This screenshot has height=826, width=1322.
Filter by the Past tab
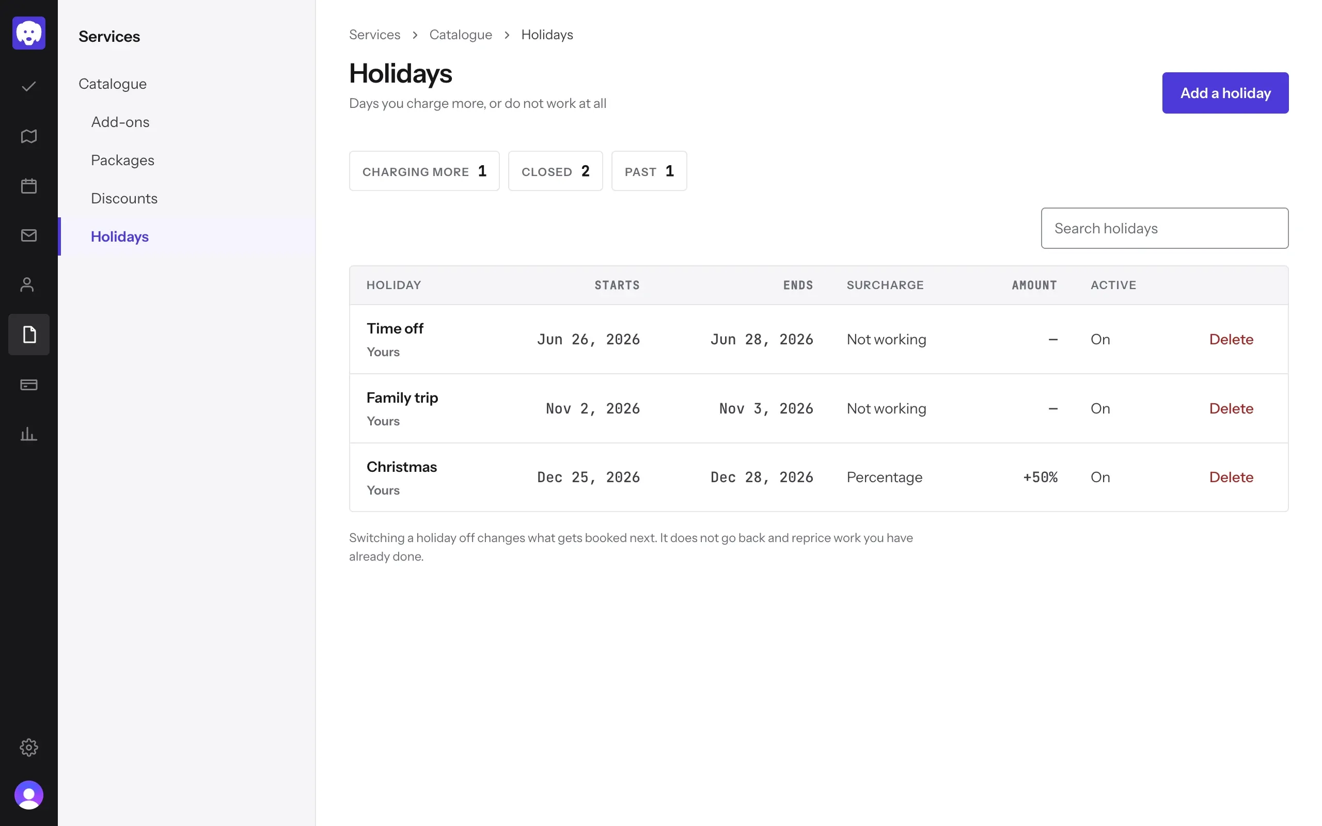coord(649,171)
